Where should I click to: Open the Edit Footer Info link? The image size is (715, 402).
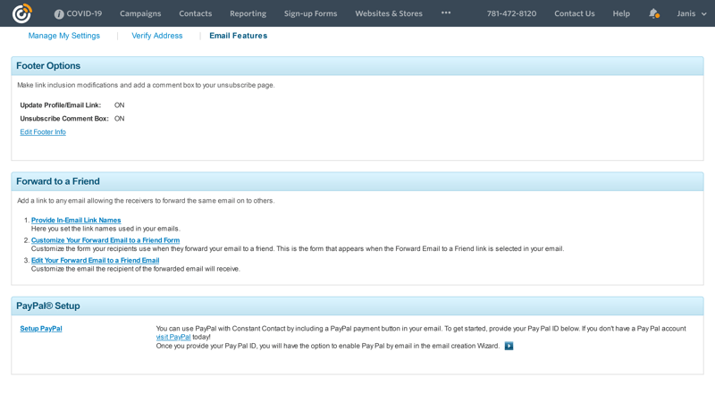click(43, 132)
